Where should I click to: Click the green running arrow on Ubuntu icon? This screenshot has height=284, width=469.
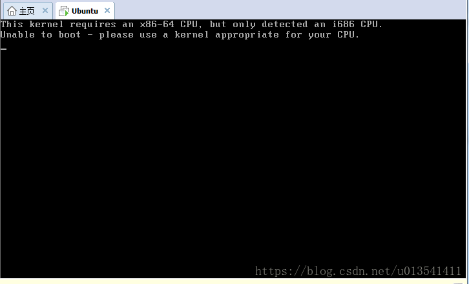point(67,14)
